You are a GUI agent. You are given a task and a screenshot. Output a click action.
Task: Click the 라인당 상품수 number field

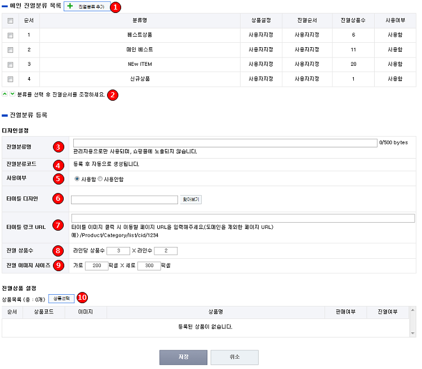tap(118, 250)
